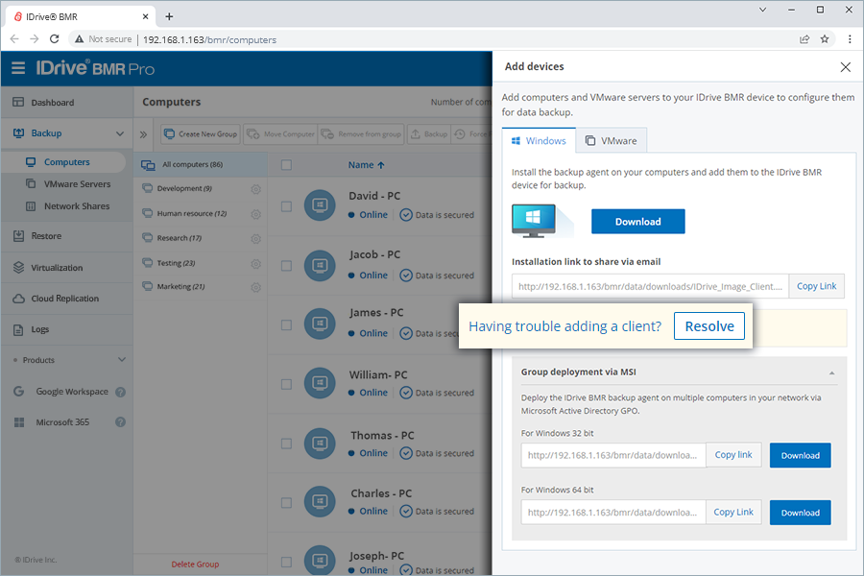This screenshot has width=864, height=576.
Task: Expand the groups panel double chevron
Action: tap(143, 134)
